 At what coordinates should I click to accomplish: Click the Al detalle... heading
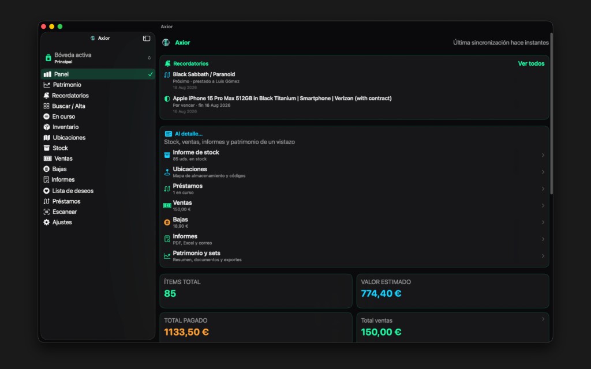tap(189, 134)
